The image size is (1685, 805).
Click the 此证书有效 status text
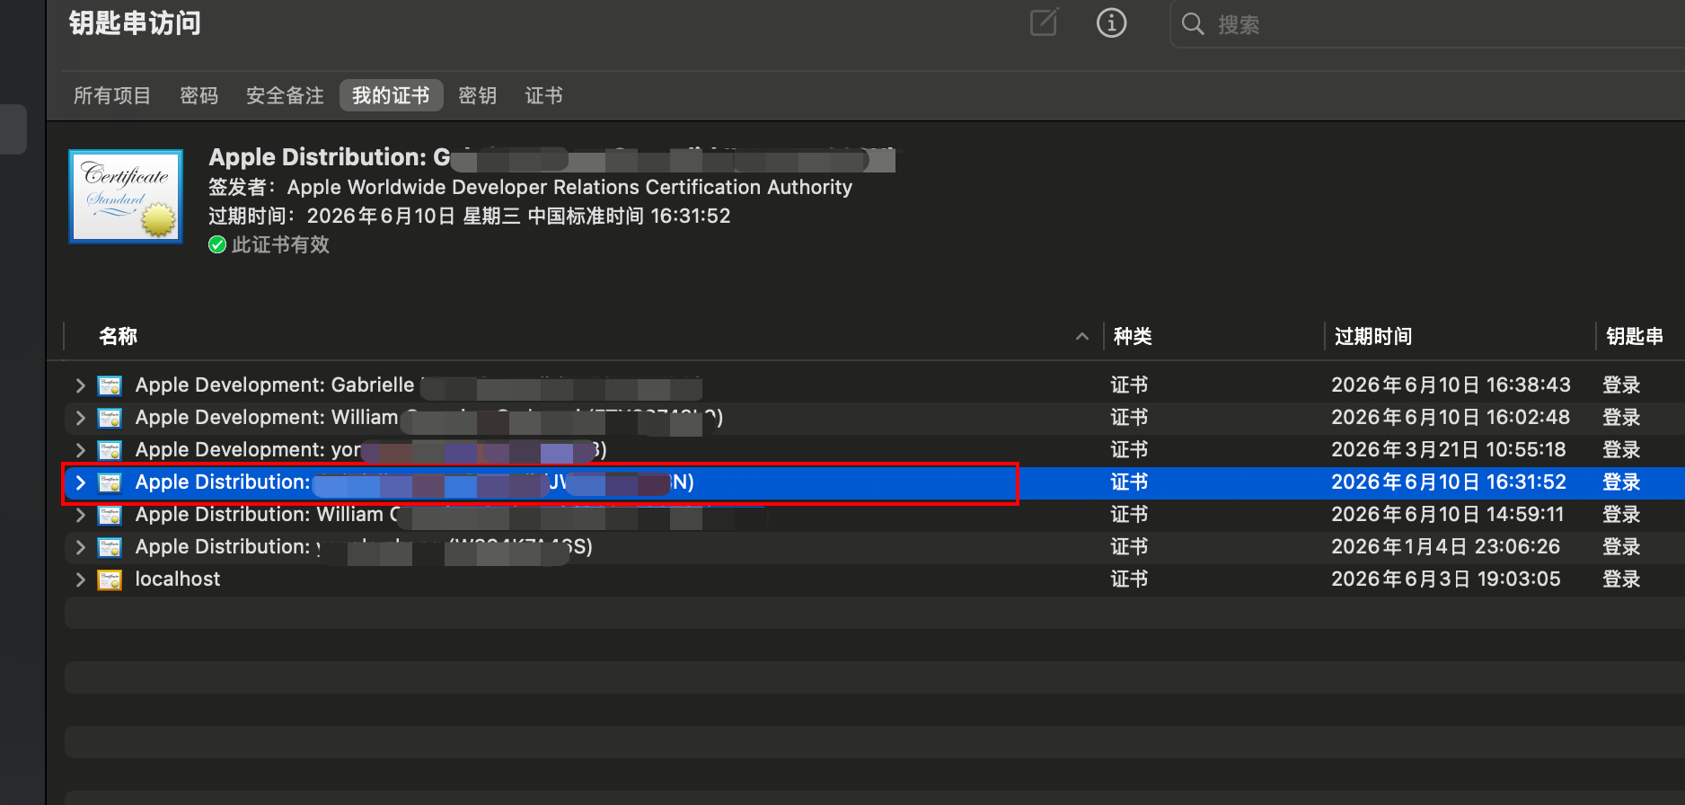280,244
